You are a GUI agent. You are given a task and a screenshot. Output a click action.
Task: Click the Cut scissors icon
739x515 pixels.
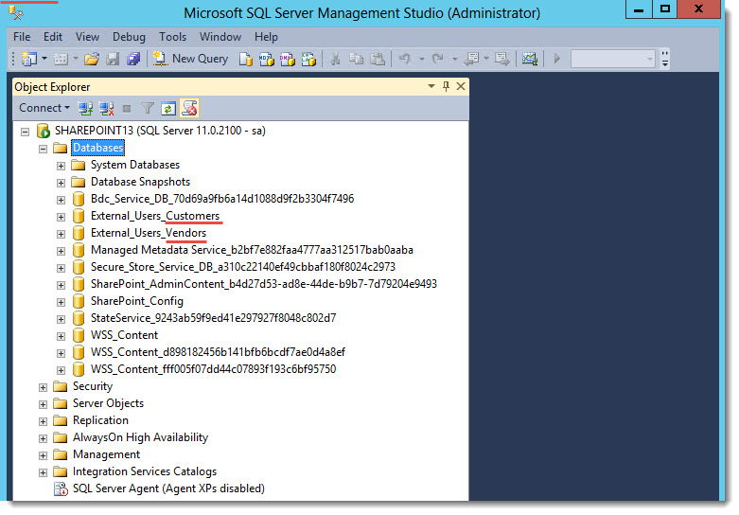pyautogui.click(x=336, y=59)
